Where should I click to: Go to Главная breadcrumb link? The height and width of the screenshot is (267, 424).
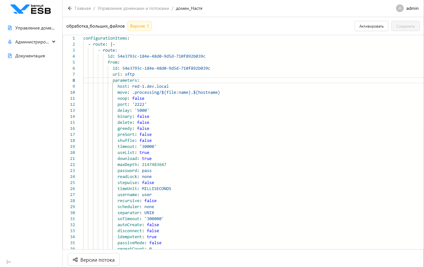83,9
